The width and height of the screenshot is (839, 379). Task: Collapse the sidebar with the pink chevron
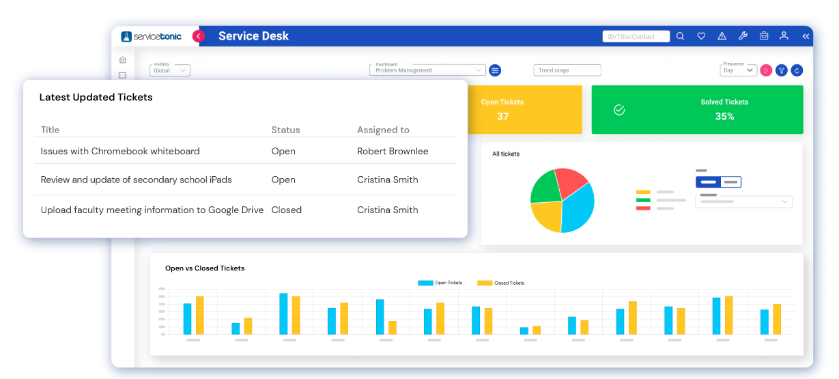[198, 36]
